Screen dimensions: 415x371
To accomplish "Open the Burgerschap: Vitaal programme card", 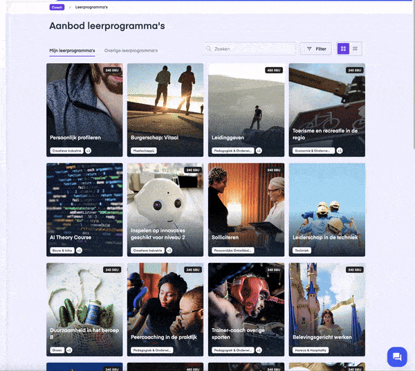I will [x=165, y=110].
